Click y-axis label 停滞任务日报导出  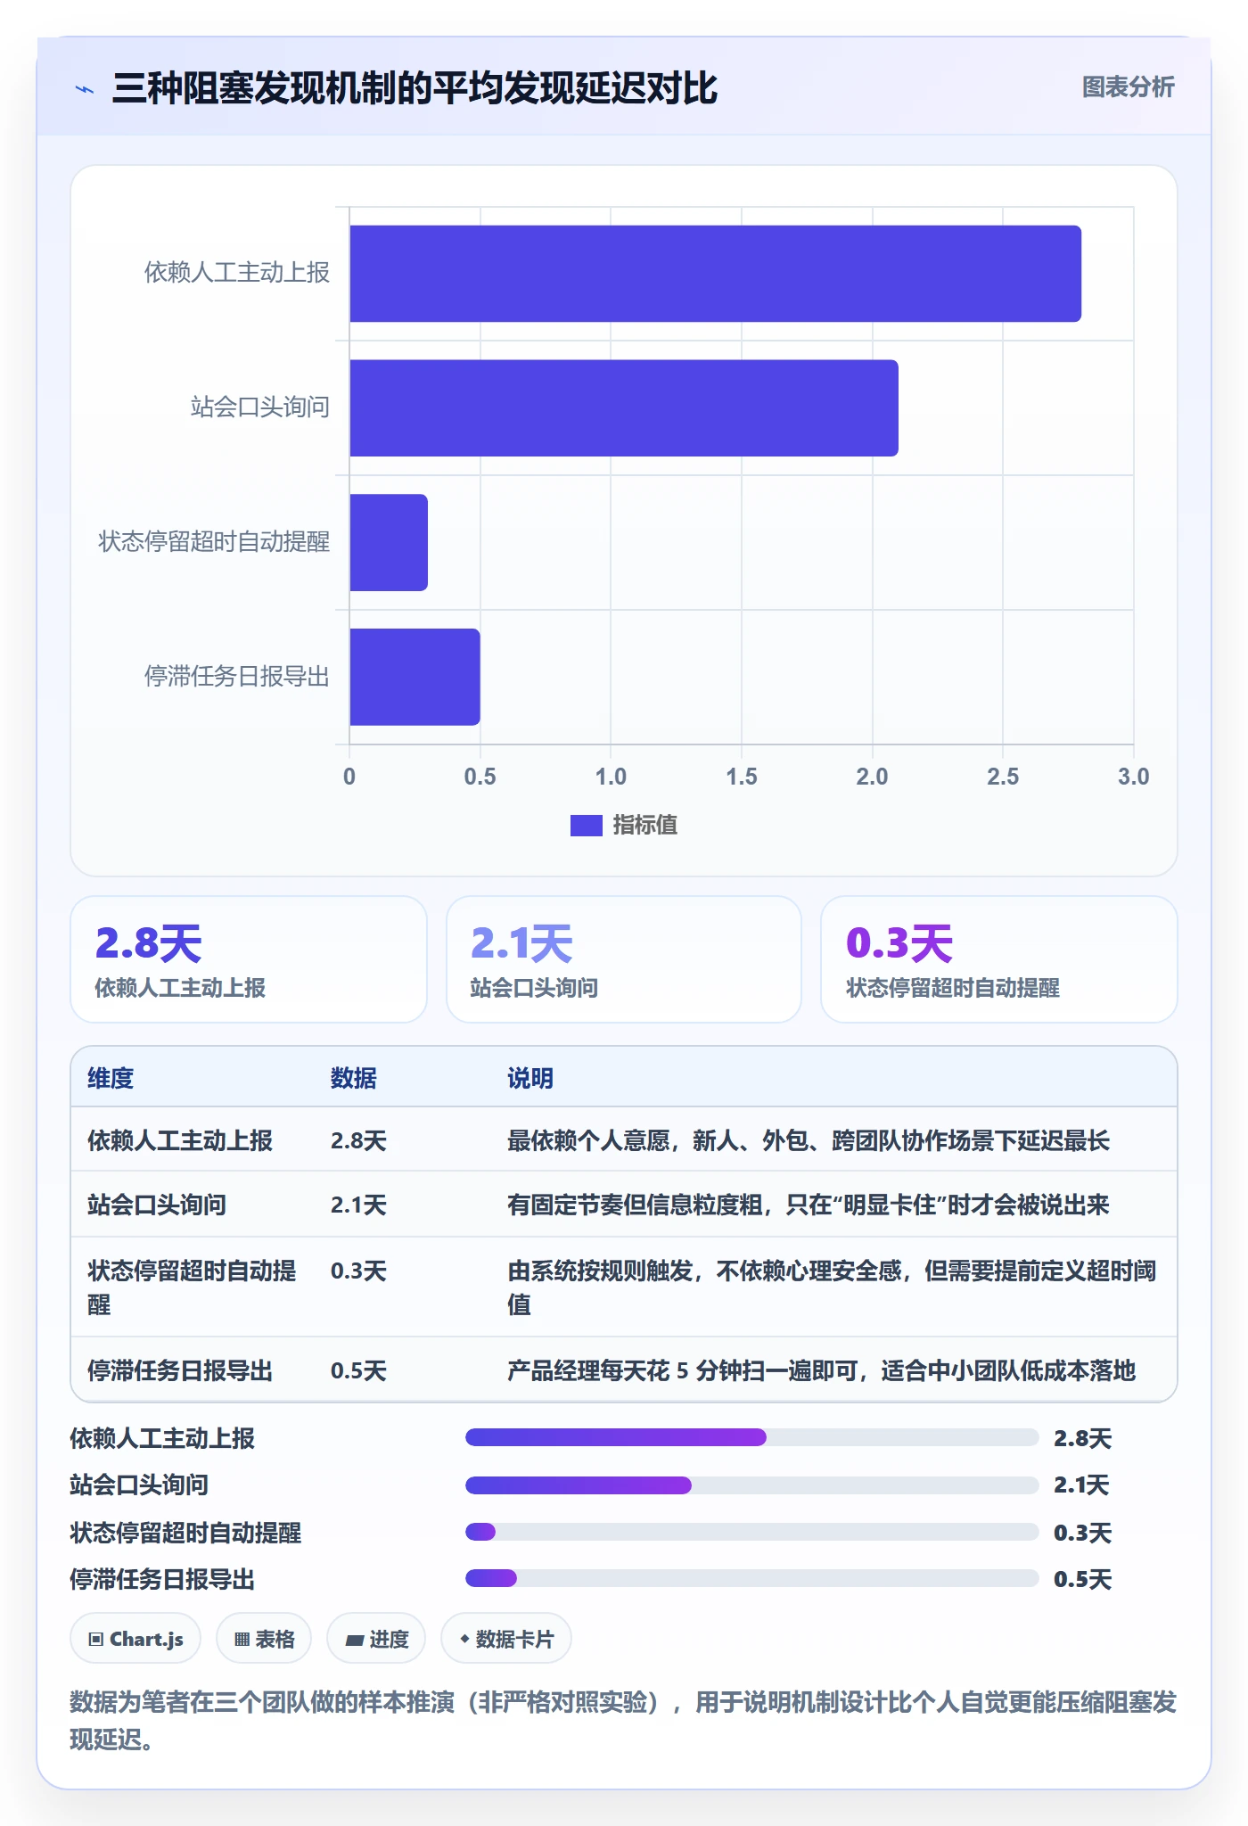(x=237, y=677)
